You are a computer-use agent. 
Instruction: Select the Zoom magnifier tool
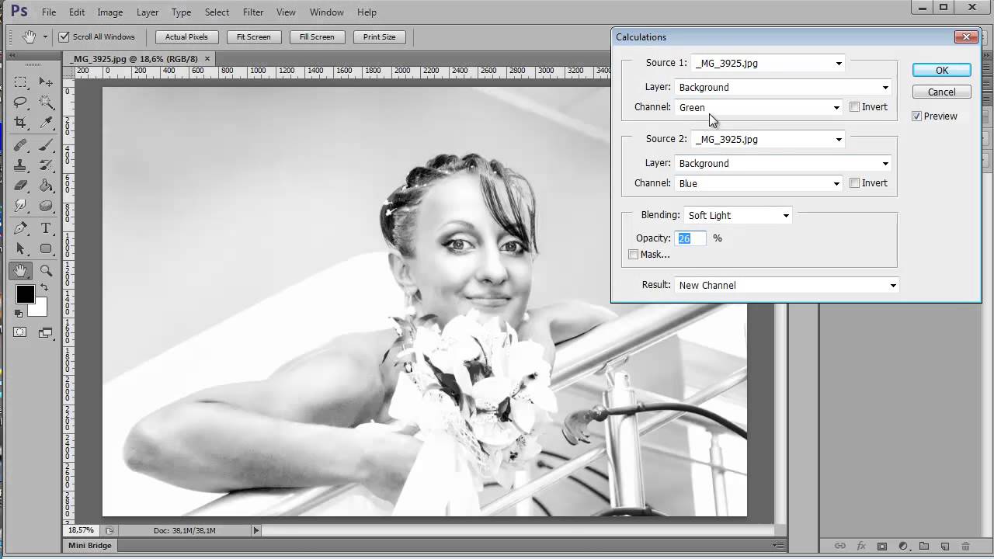tap(46, 270)
